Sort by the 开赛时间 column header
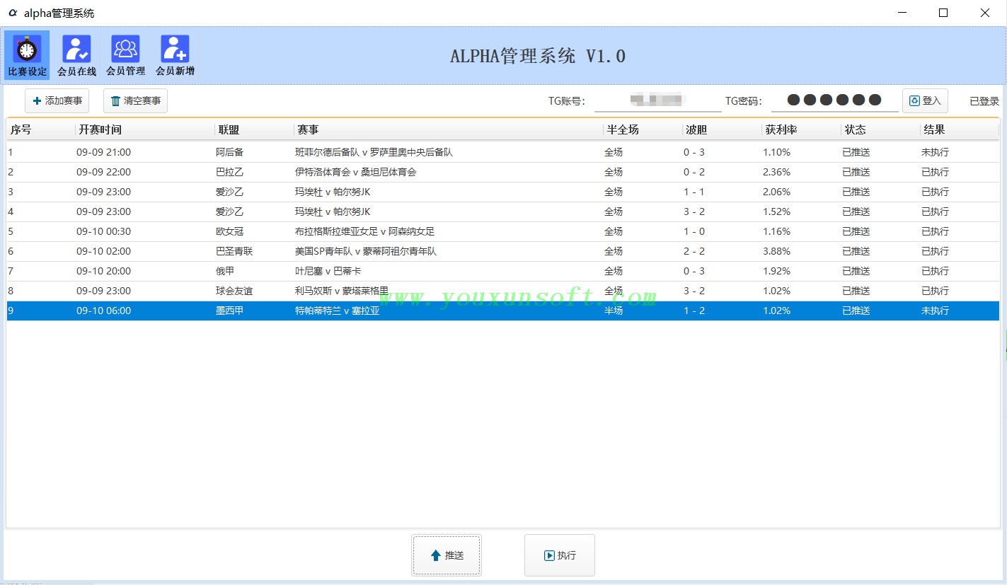Viewport: 1007px width, 585px height. click(144, 129)
